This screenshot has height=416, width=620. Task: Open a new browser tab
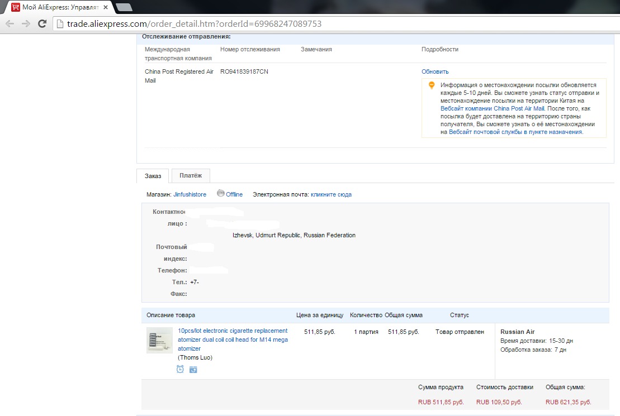coord(124,7)
